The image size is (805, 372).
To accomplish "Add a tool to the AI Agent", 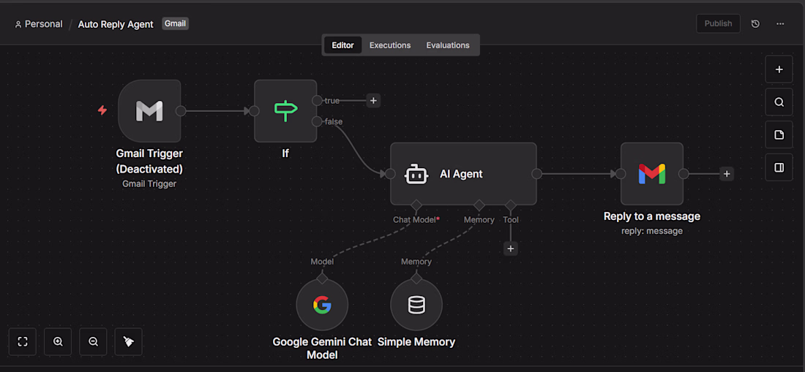I will click(510, 248).
